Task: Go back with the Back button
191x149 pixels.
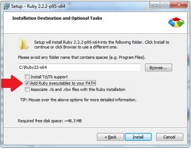Action: [x=110, y=137]
